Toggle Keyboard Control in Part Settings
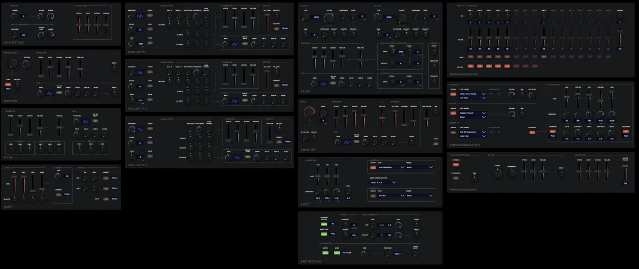 click(x=324, y=223)
